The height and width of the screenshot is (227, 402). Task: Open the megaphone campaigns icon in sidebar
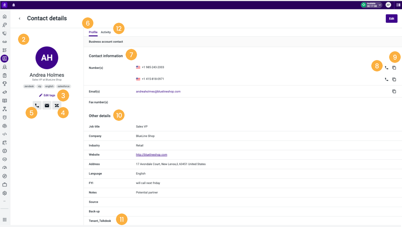tap(5, 92)
